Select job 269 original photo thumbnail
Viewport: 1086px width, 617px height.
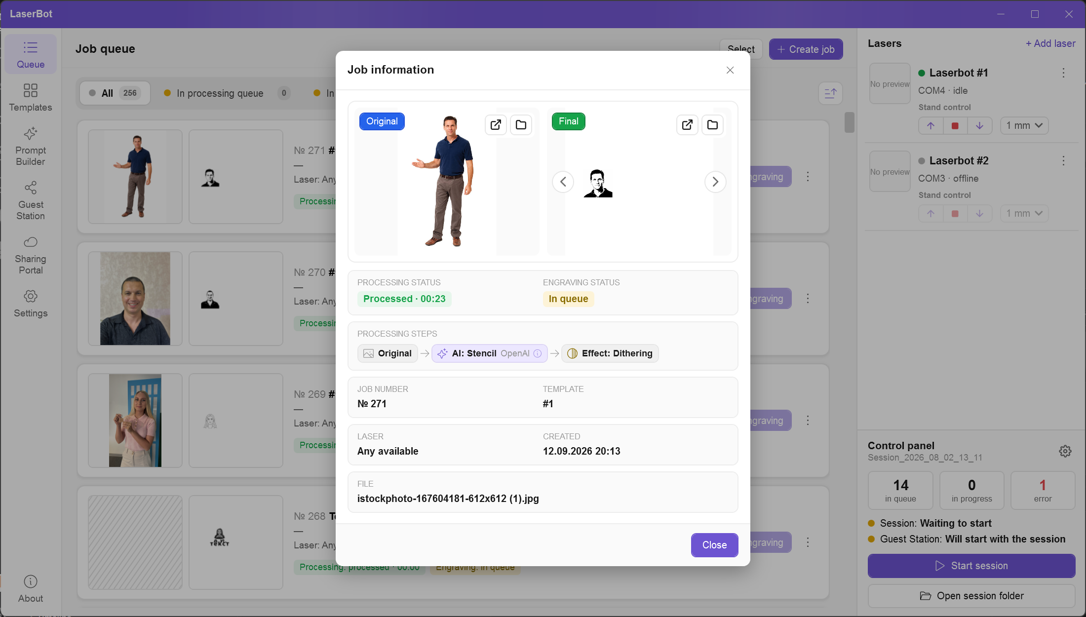pos(135,421)
